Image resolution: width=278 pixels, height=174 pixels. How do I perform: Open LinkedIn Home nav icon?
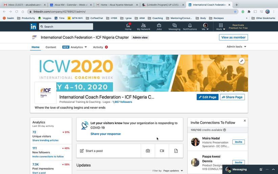pos(128,27)
